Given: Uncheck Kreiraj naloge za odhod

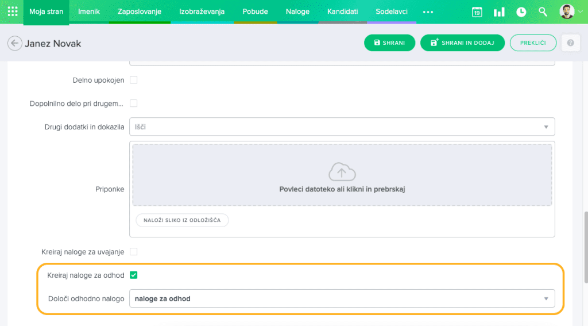Looking at the screenshot, I should tap(133, 275).
